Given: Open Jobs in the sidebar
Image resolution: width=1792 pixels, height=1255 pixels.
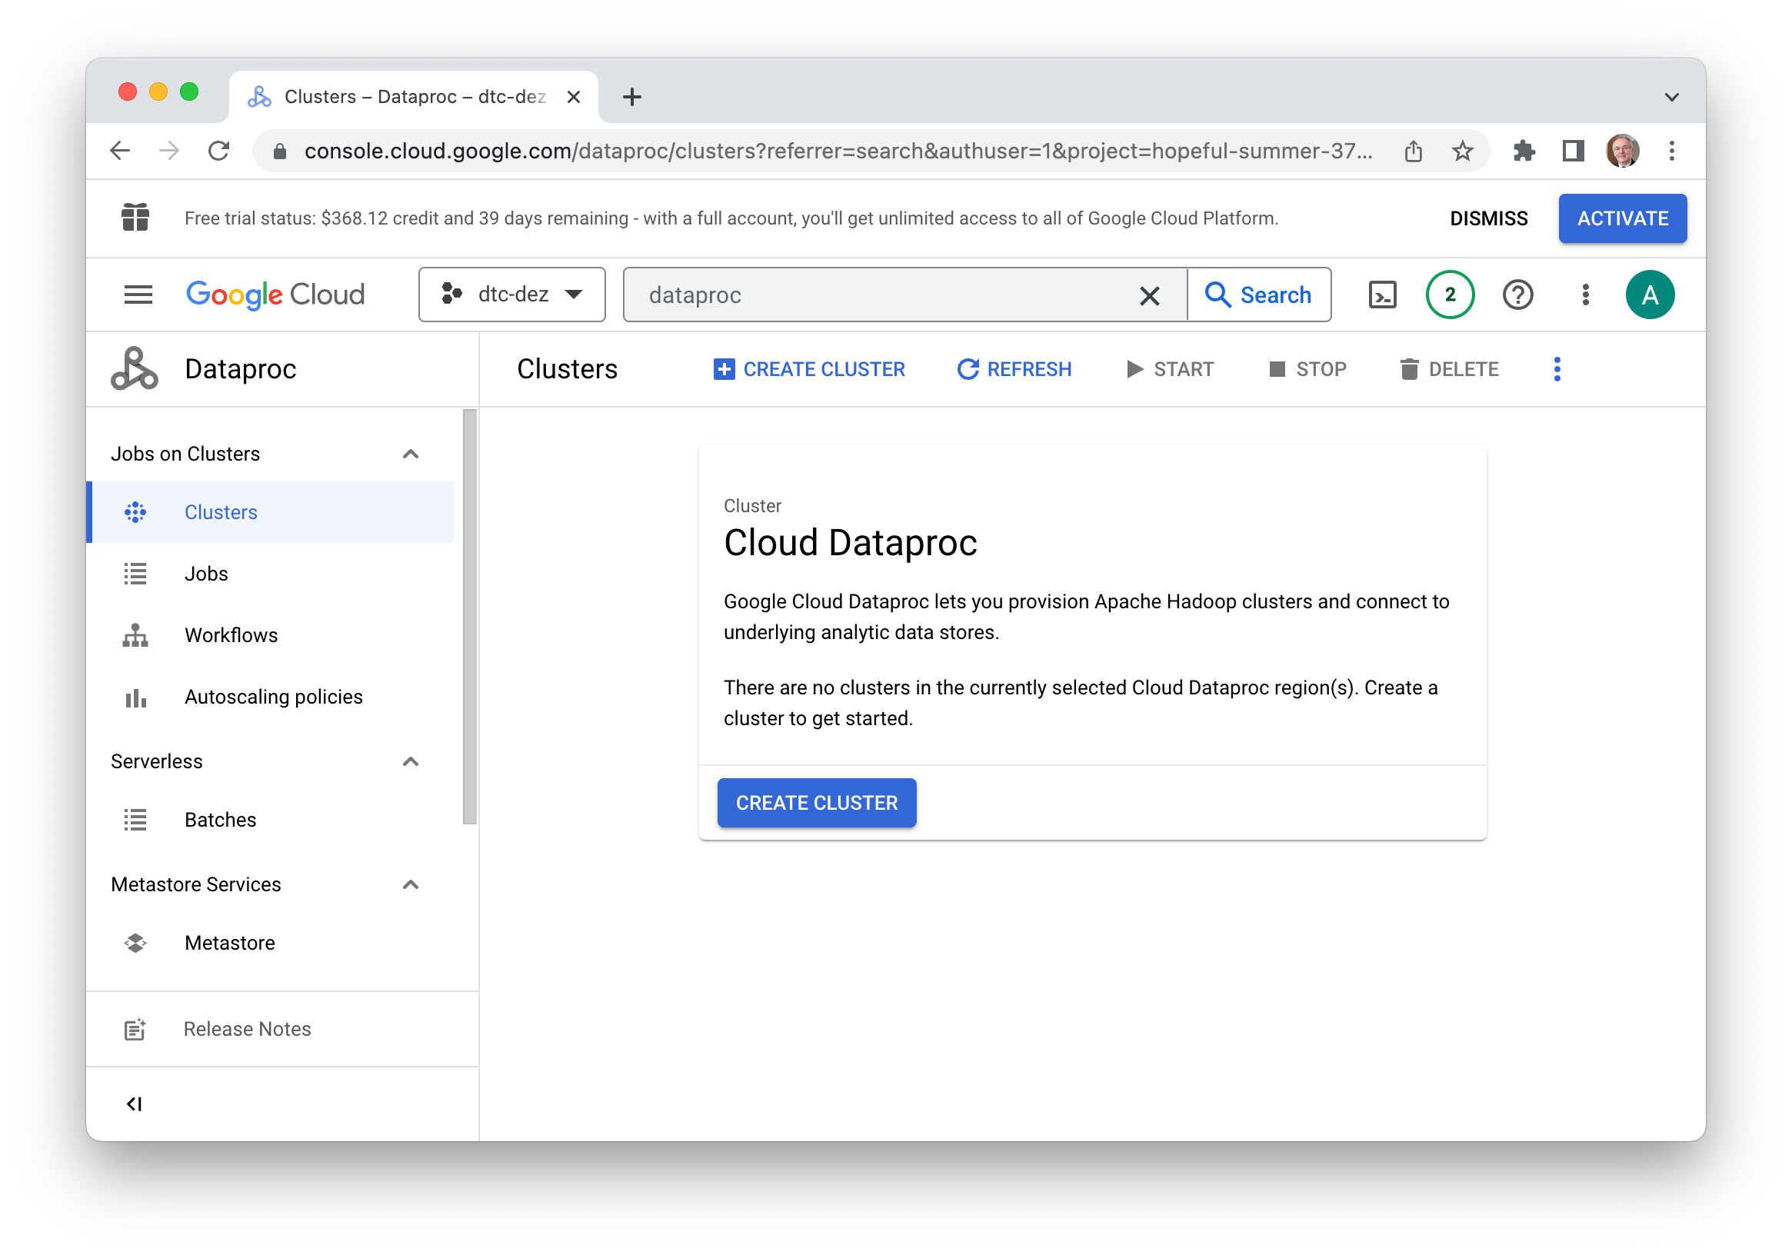Looking at the screenshot, I should 270,574.
